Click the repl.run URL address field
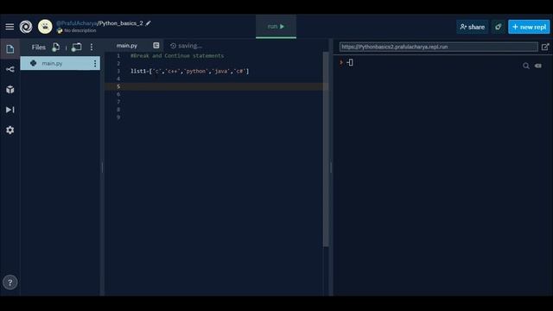Screen dimensions: 553x311 [438, 47]
